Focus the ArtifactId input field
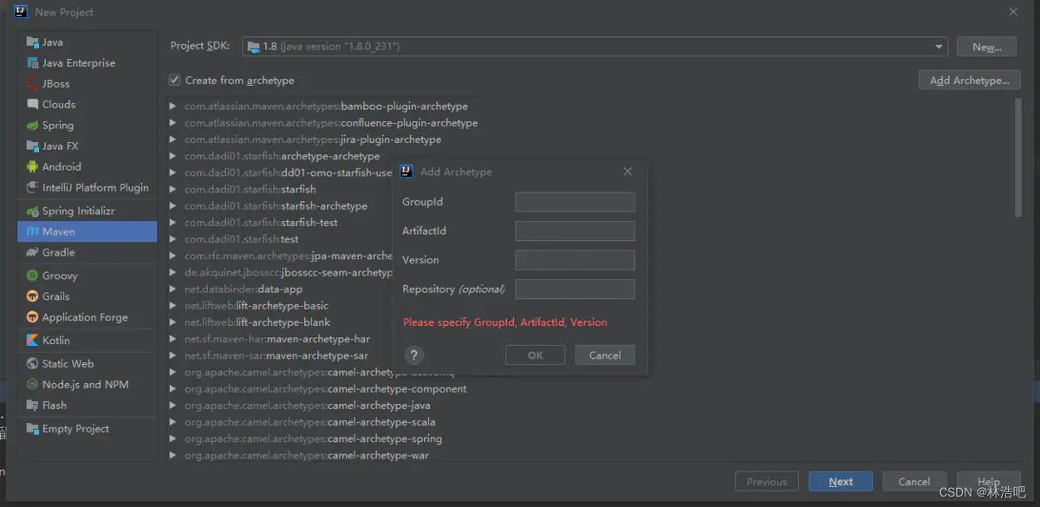 [x=575, y=231]
